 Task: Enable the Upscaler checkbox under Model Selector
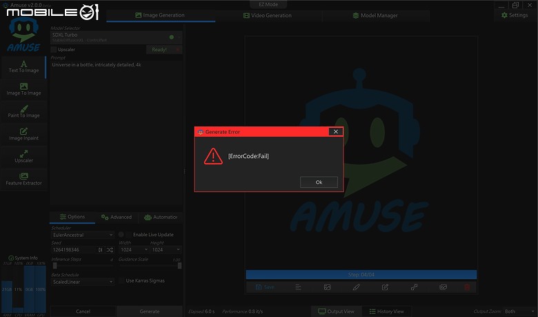tap(54, 50)
